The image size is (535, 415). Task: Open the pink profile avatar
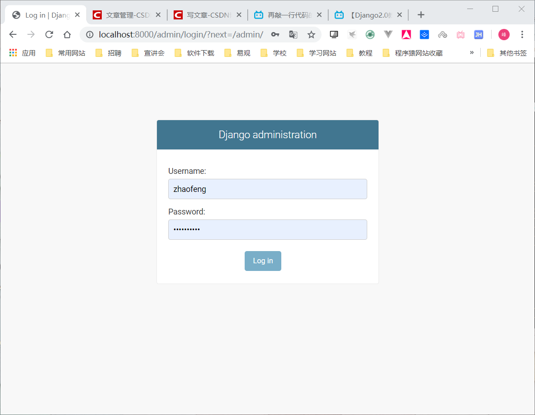pyautogui.click(x=504, y=34)
